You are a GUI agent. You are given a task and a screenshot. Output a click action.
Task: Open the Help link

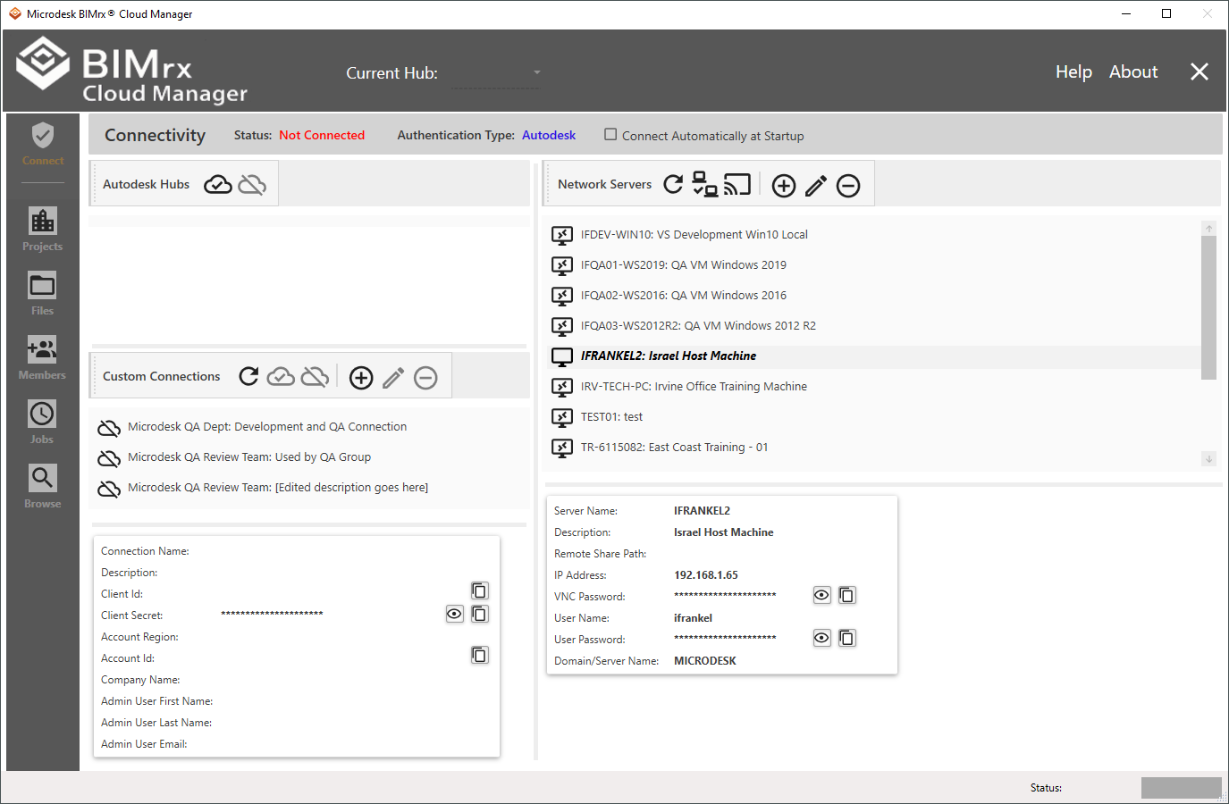(1073, 71)
